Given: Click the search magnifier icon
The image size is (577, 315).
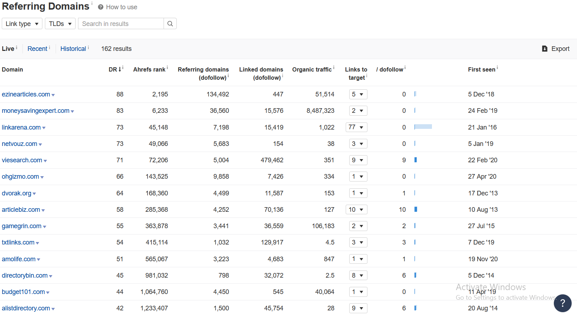Looking at the screenshot, I should tap(170, 23).
